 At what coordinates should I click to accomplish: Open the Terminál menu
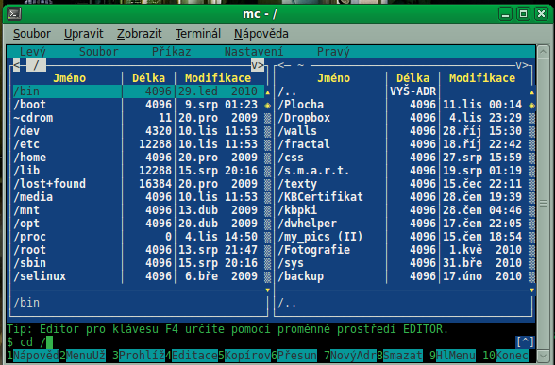pyautogui.click(x=198, y=34)
